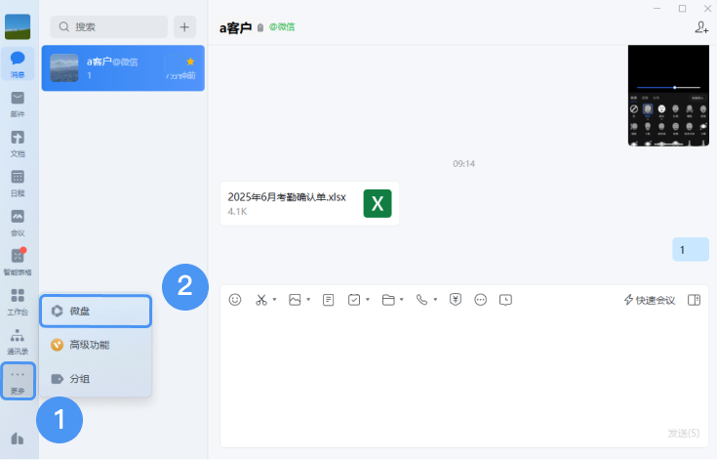Expand the image options dropdown arrow

[x=308, y=300]
